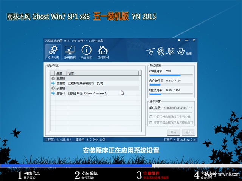
Task: Open the ITianKong.Com link in status bar
Action: pyautogui.click(x=186, y=140)
